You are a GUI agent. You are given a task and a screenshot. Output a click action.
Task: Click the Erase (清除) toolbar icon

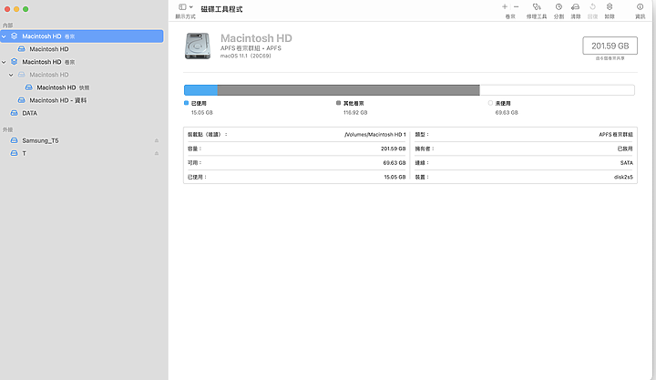point(576,6)
